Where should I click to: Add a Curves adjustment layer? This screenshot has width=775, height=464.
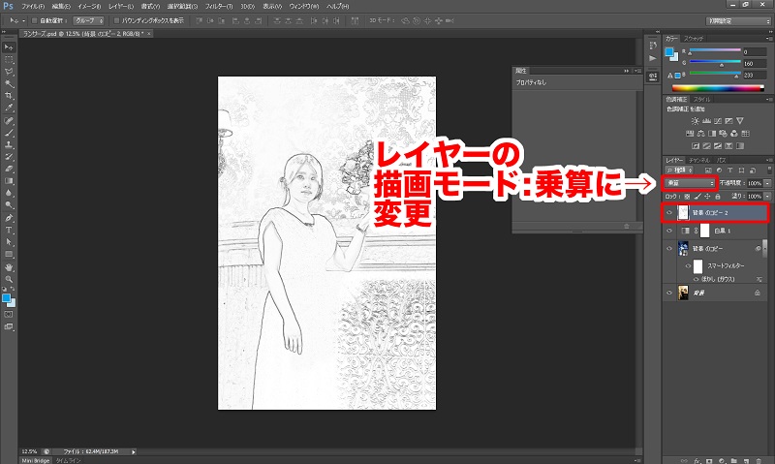click(x=718, y=120)
